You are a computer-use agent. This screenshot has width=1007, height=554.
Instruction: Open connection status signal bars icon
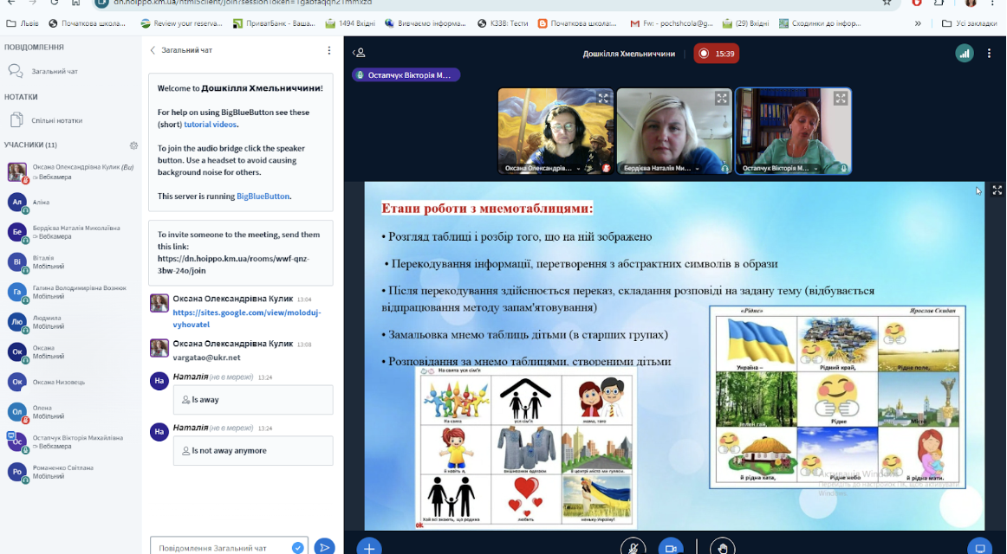click(964, 54)
